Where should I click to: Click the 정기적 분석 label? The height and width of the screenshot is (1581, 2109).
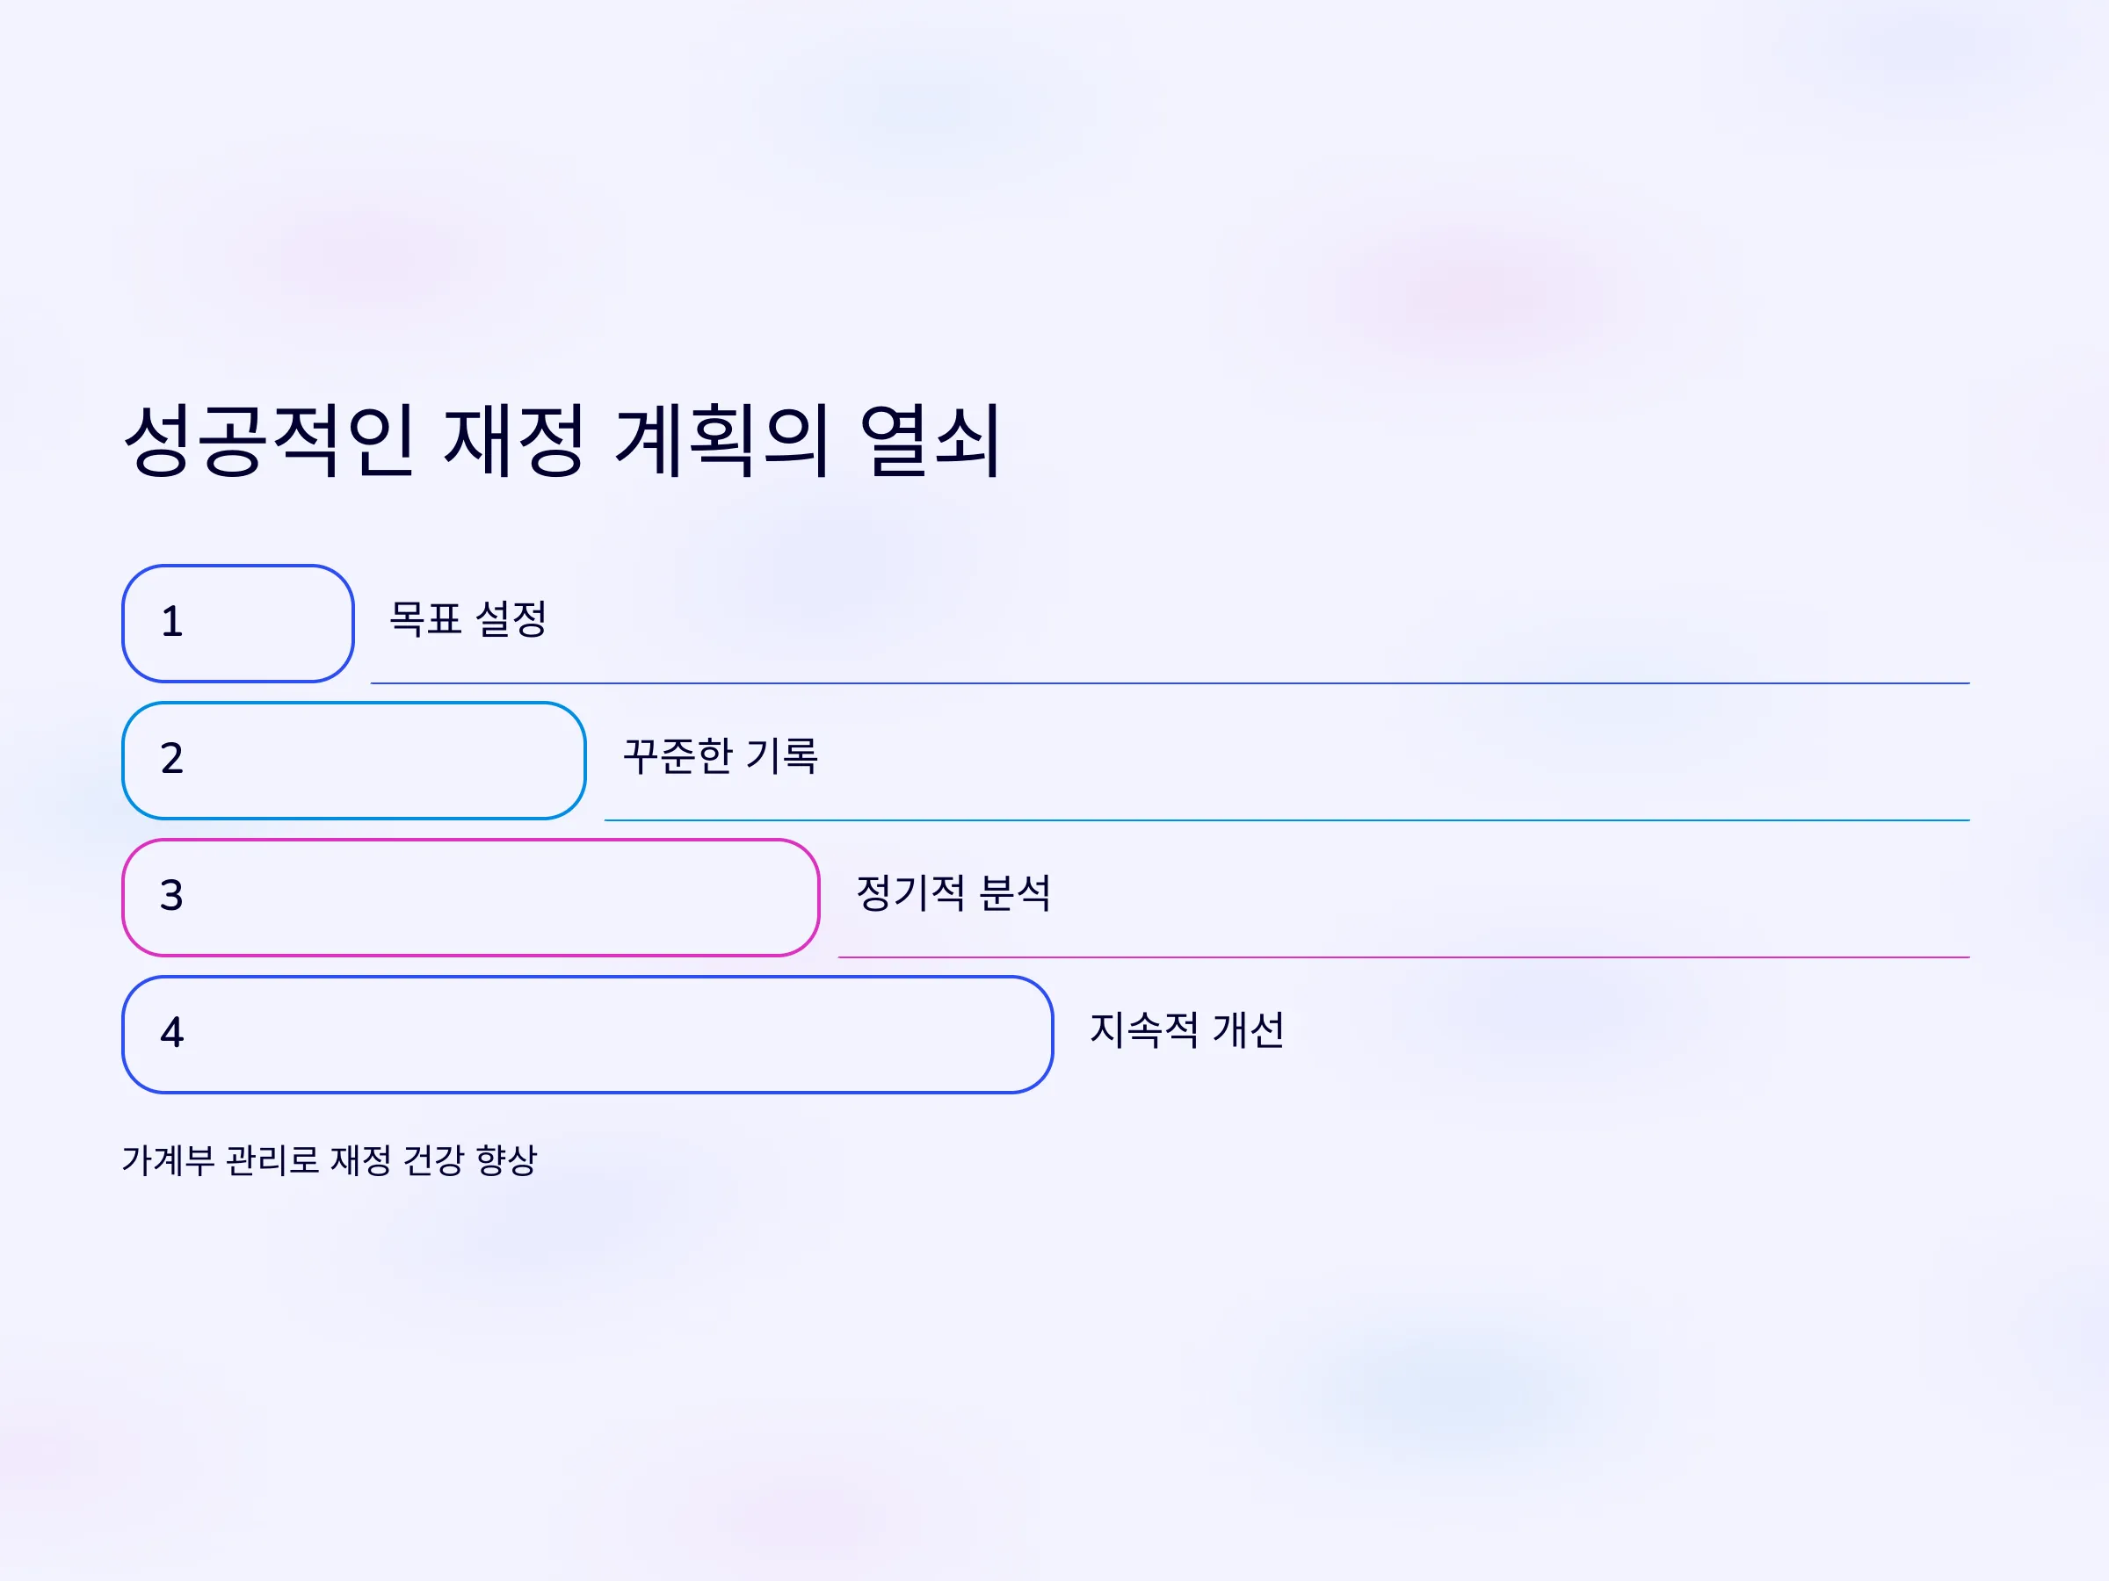[953, 893]
